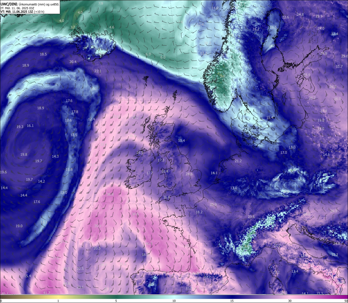Click the 30 tick on the color scale
The image size is (348, 303).
click(x=290, y=301)
